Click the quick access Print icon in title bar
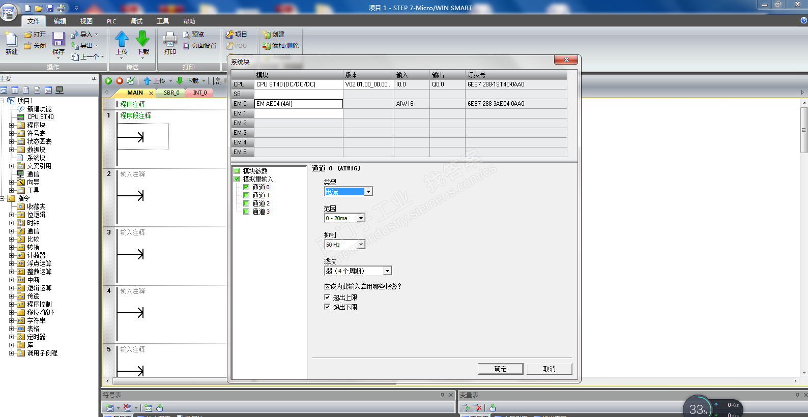The height and width of the screenshot is (417, 808). [61, 8]
